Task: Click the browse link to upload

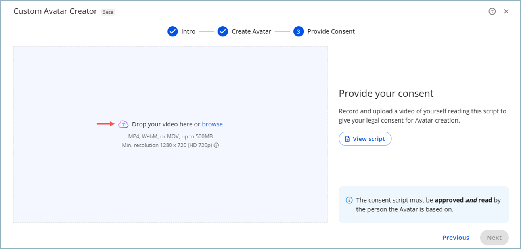Action: click(x=213, y=124)
